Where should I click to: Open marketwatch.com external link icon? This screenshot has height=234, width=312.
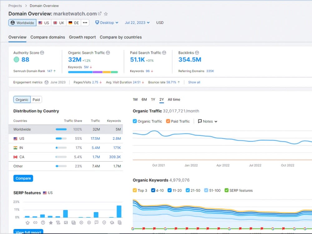100,13
